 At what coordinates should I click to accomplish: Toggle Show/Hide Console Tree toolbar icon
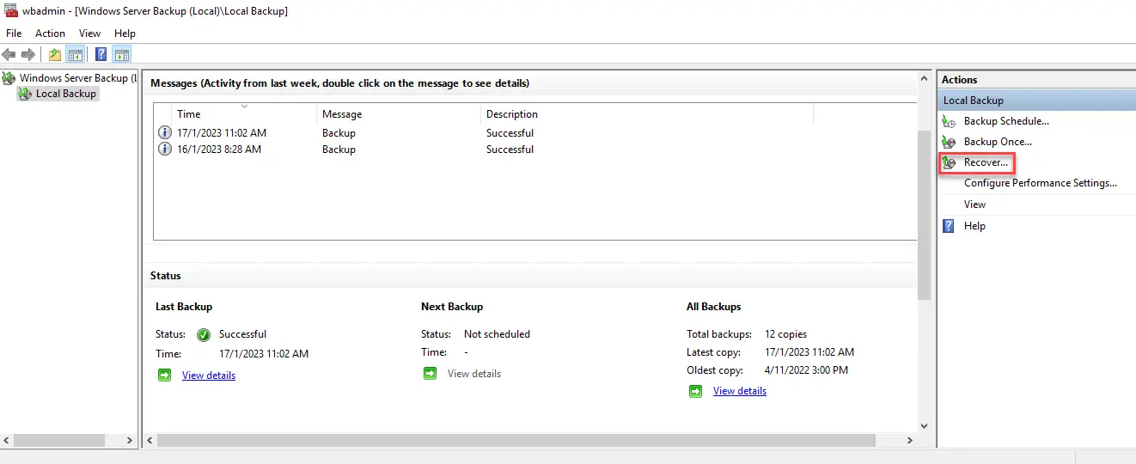click(x=76, y=55)
